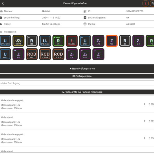Select the 3~ Zi L-N procedure

[72, 54]
